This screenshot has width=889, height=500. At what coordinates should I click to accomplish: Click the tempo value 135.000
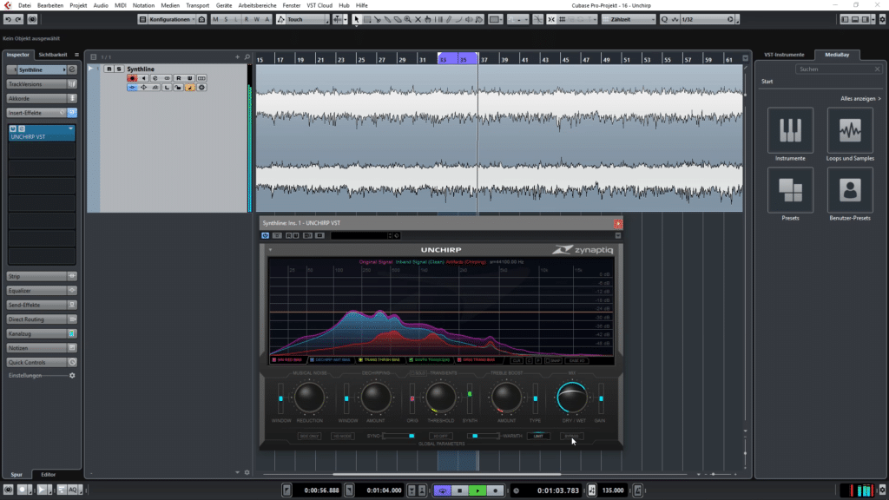[613, 490]
